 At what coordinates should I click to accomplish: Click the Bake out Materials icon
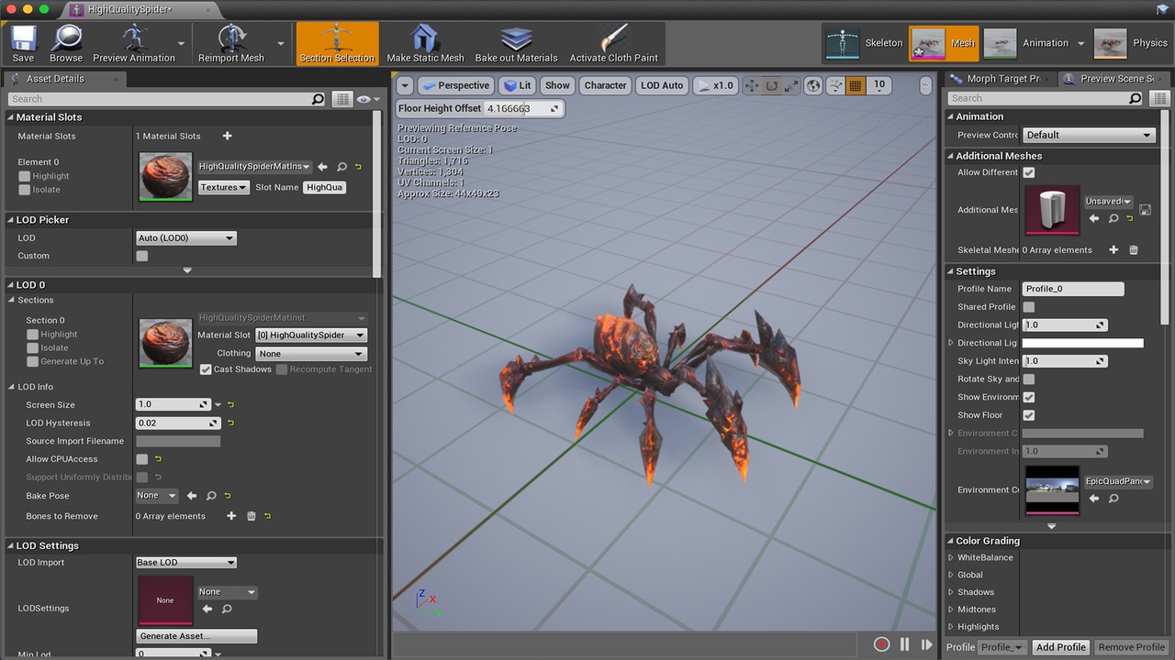tap(516, 43)
